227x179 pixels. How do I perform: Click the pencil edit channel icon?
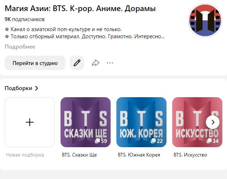click(x=77, y=63)
